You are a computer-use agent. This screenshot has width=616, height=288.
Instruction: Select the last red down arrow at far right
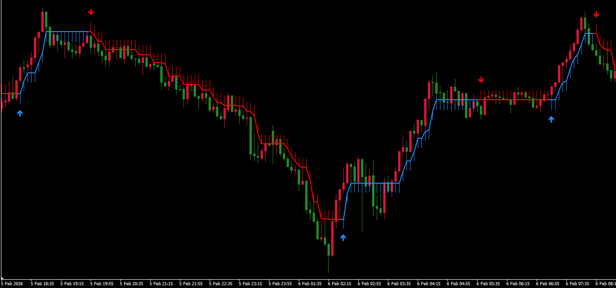coord(596,15)
